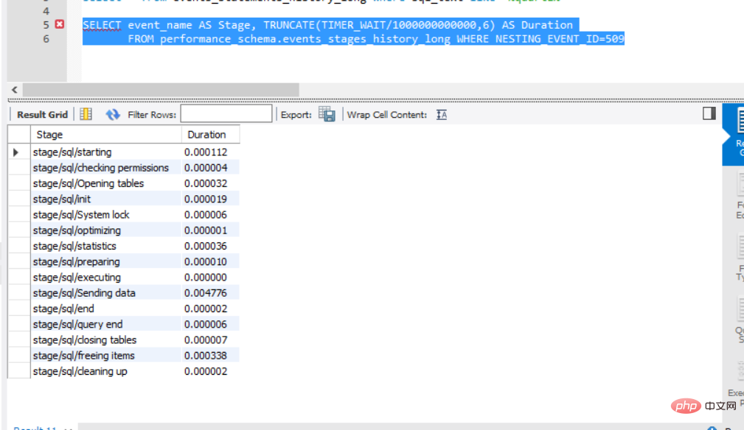Export the recordset to external file
744x430 pixels.
point(327,114)
